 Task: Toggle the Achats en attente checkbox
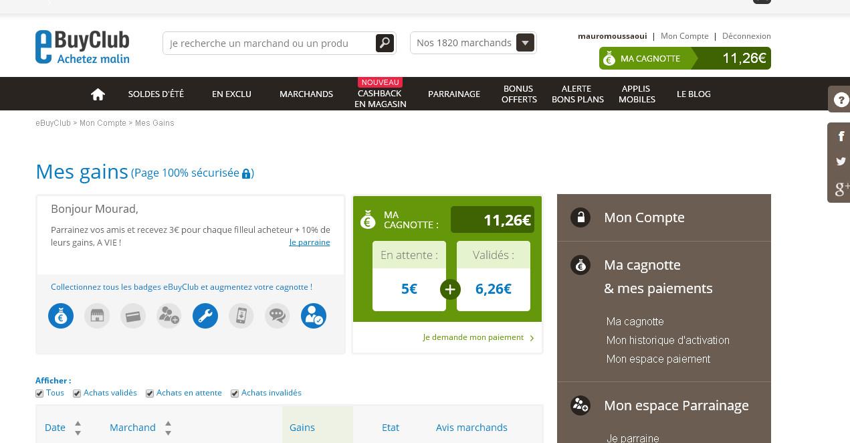point(150,393)
